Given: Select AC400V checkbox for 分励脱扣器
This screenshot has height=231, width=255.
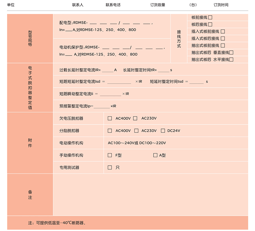Looking at the screenshot, I should (x=110, y=131).
